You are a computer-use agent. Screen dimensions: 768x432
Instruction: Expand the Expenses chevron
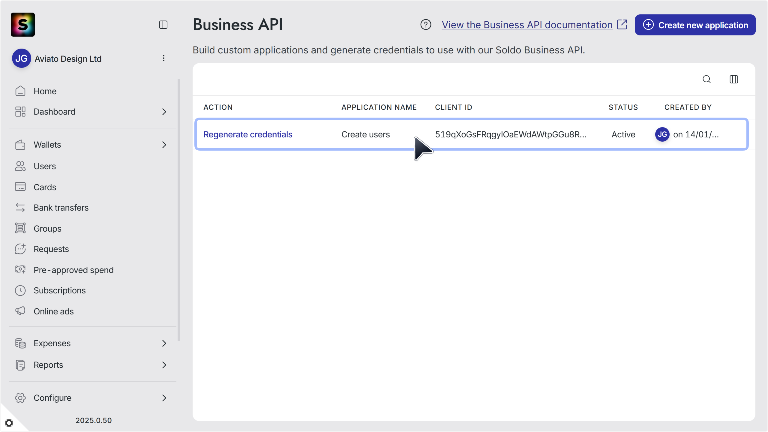pos(164,343)
